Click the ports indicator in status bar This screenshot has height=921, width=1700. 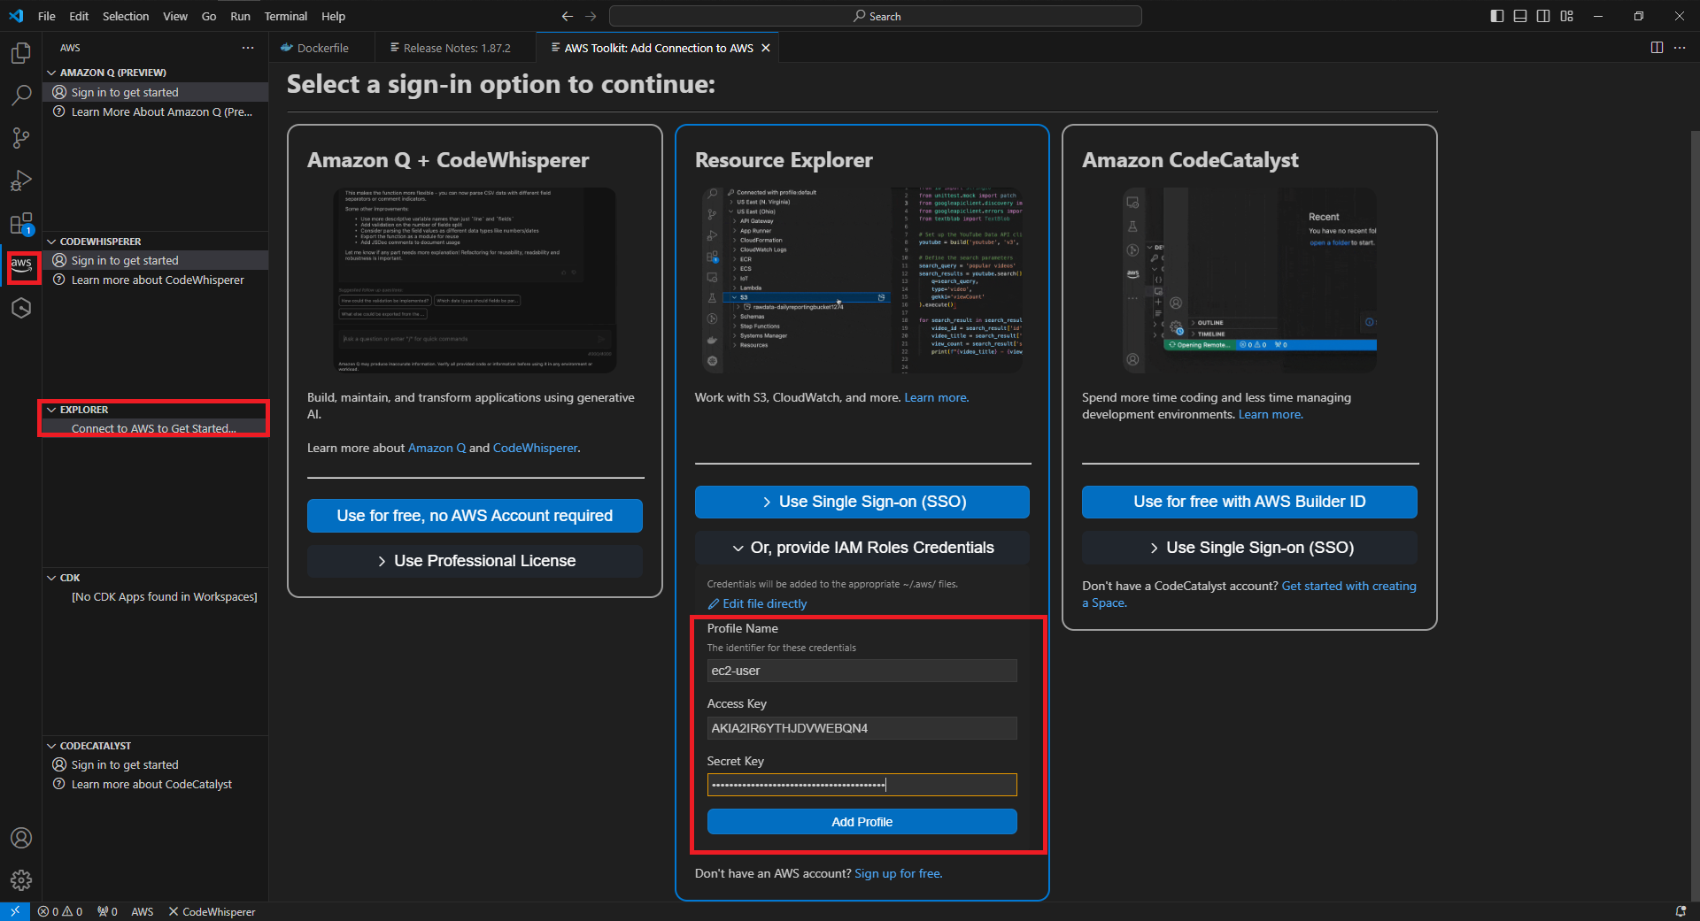pyautogui.click(x=107, y=911)
